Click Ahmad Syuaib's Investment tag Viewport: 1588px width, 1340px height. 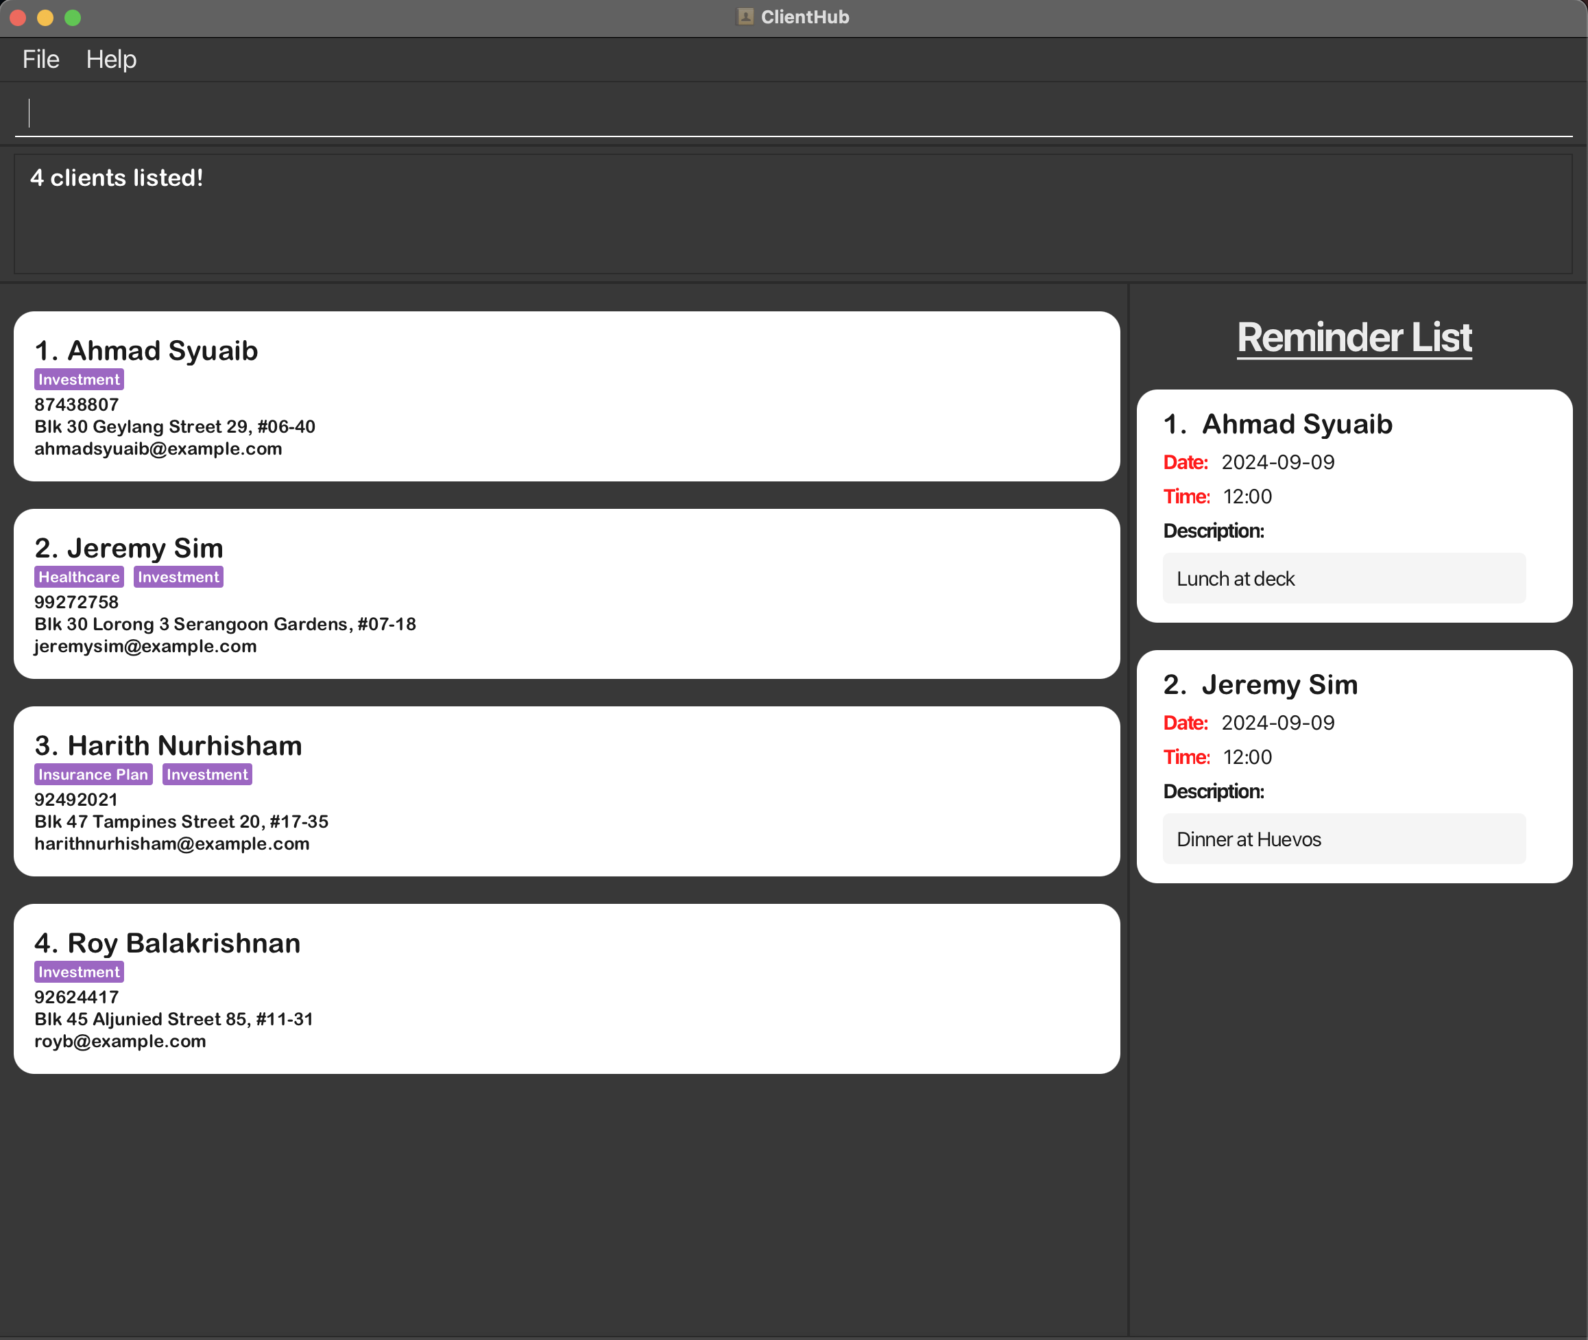click(79, 379)
